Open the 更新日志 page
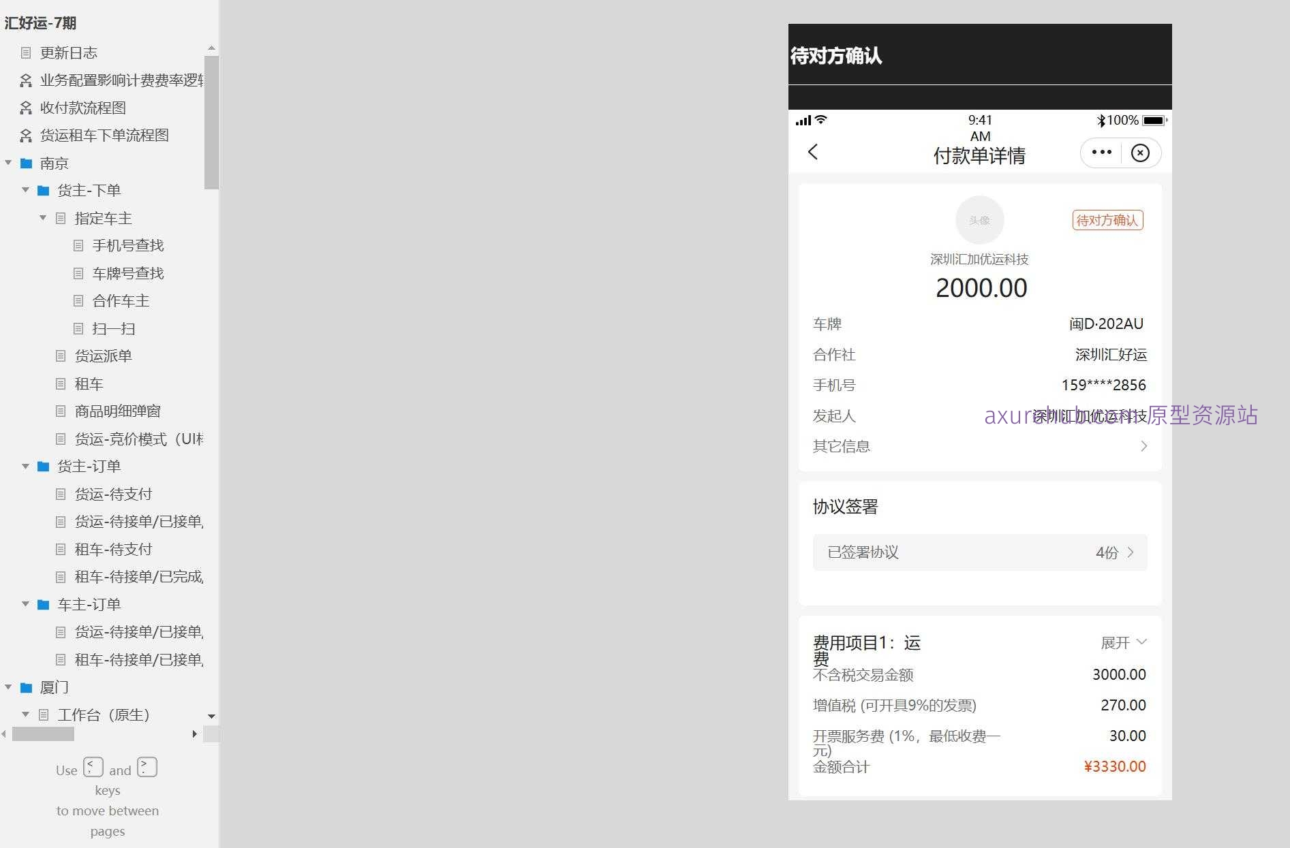This screenshot has height=848, width=1290. pyautogui.click(x=68, y=52)
